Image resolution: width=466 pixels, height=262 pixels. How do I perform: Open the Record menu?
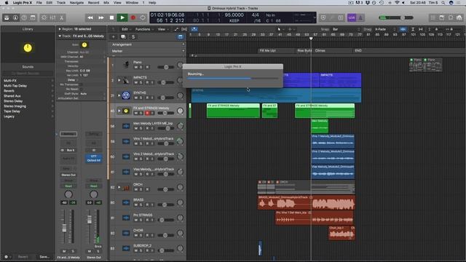[94, 3]
